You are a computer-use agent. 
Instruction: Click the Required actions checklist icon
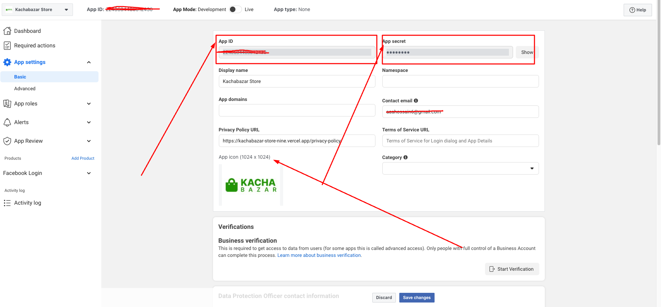click(7, 46)
